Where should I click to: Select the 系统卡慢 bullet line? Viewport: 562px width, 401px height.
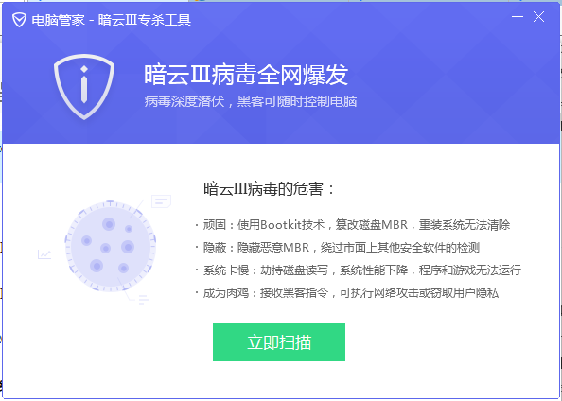(359, 270)
